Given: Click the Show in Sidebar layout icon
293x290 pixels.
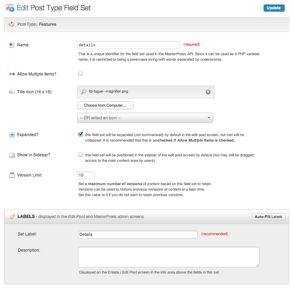Looking at the screenshot, I should coord(12,155).
